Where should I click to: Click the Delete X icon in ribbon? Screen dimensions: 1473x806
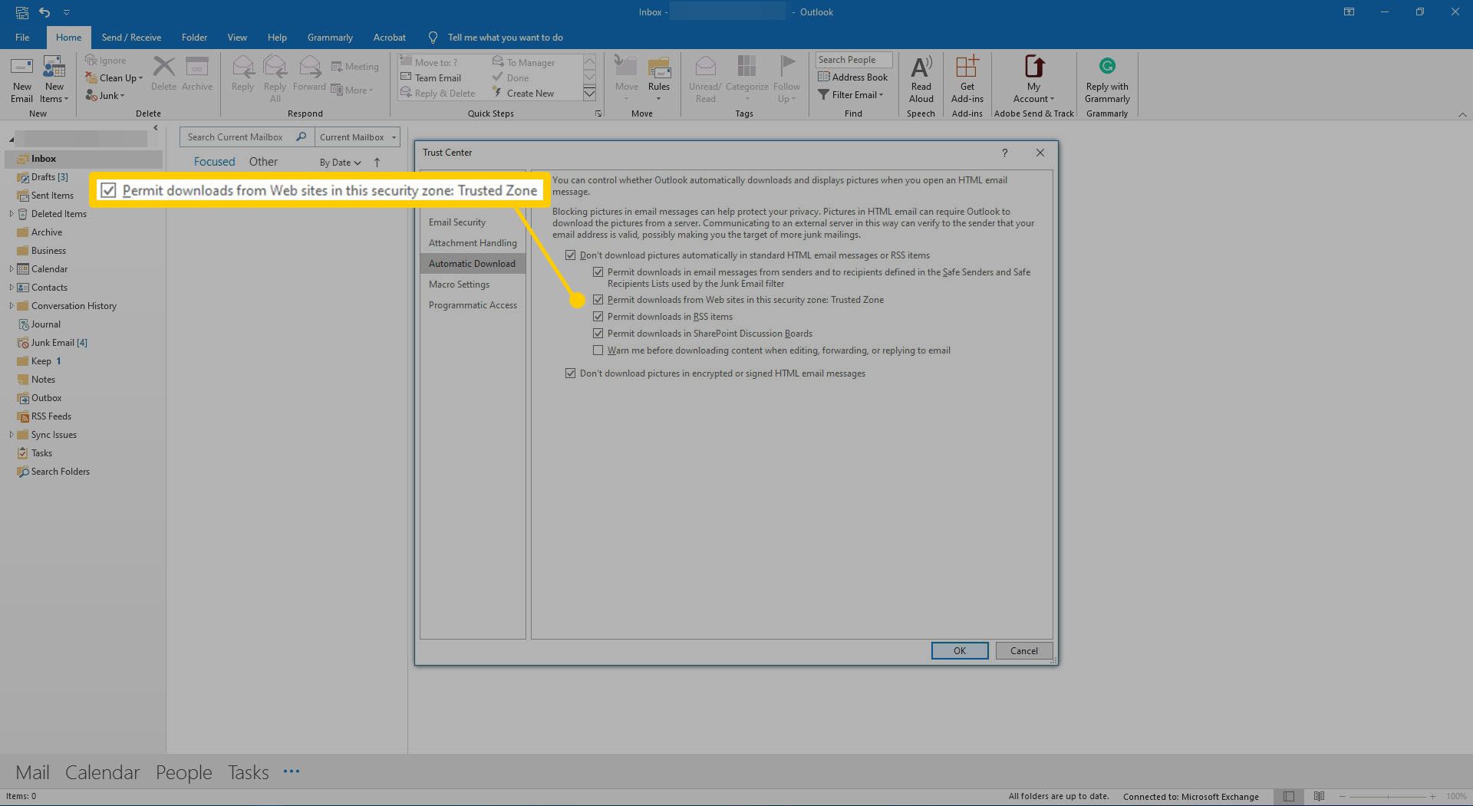(x=163, y=66)
